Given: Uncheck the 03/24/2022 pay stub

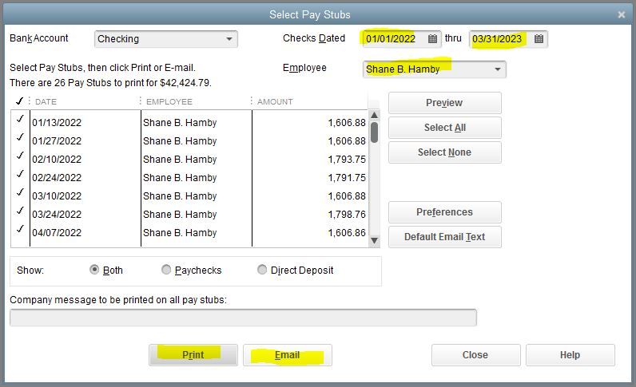Looking at the screenshot, I should [x=20, y=211].
